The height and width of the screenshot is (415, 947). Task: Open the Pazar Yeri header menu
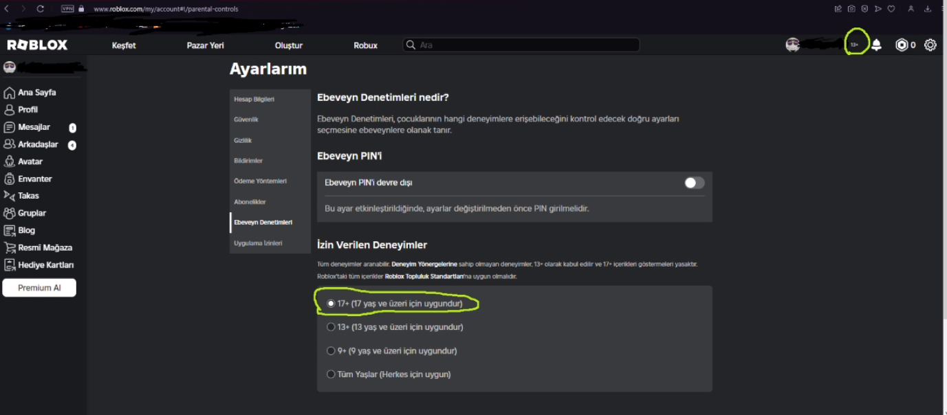206,45
